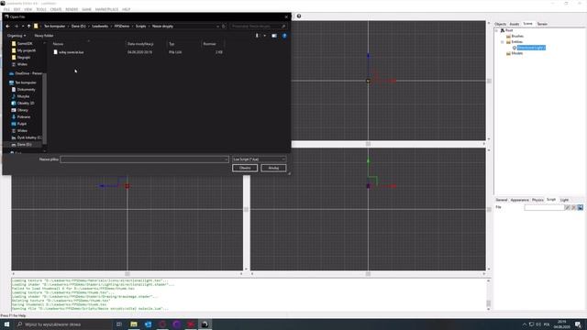Click FPSDemo in address breadcrumb
Screen dimensions: 587x330
coord(122,27)
